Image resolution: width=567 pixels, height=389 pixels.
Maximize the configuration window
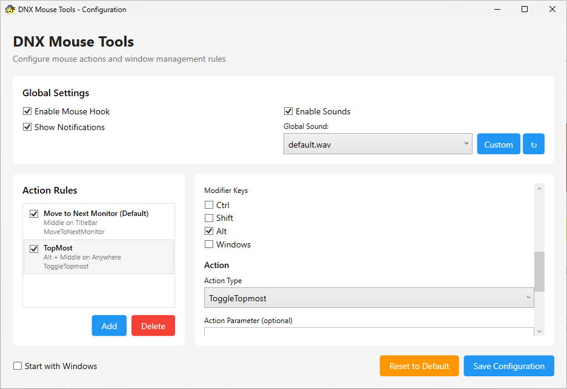click(525, 10)
